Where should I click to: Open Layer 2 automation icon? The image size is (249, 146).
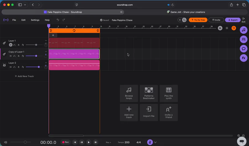pos(23,67)
